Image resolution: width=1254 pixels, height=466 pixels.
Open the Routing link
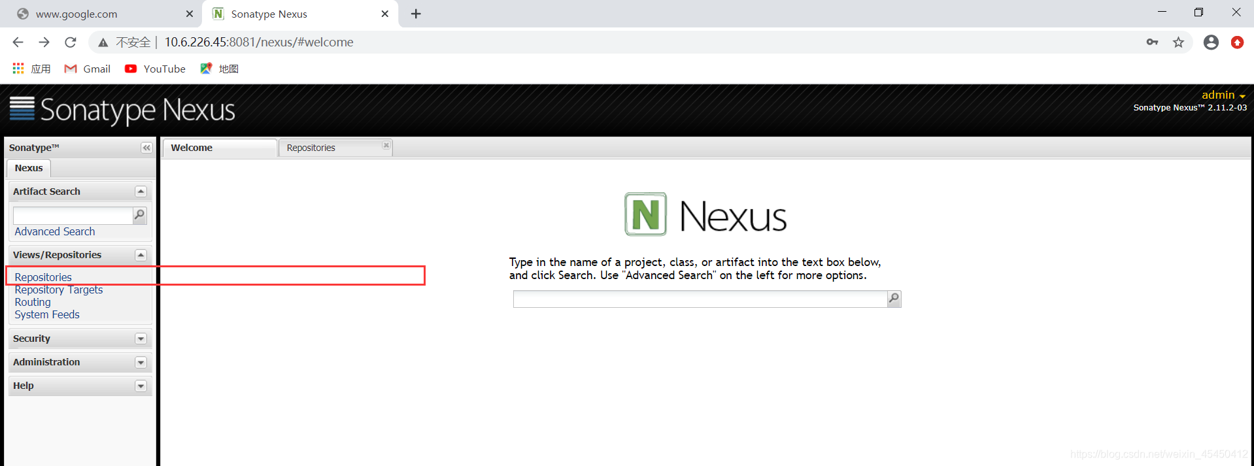pyautogui.click(x=33, y=302)
